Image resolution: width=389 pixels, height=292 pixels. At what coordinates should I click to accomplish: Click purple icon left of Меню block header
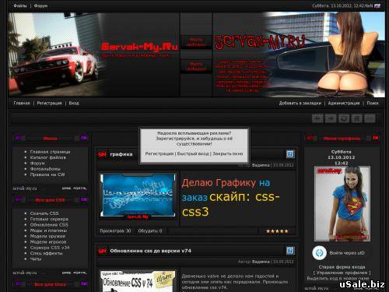[x=19, y=138]
